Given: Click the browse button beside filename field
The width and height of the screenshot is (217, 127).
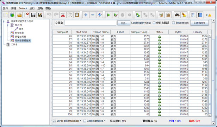Looking at the screenshot, I should [124, 23].
